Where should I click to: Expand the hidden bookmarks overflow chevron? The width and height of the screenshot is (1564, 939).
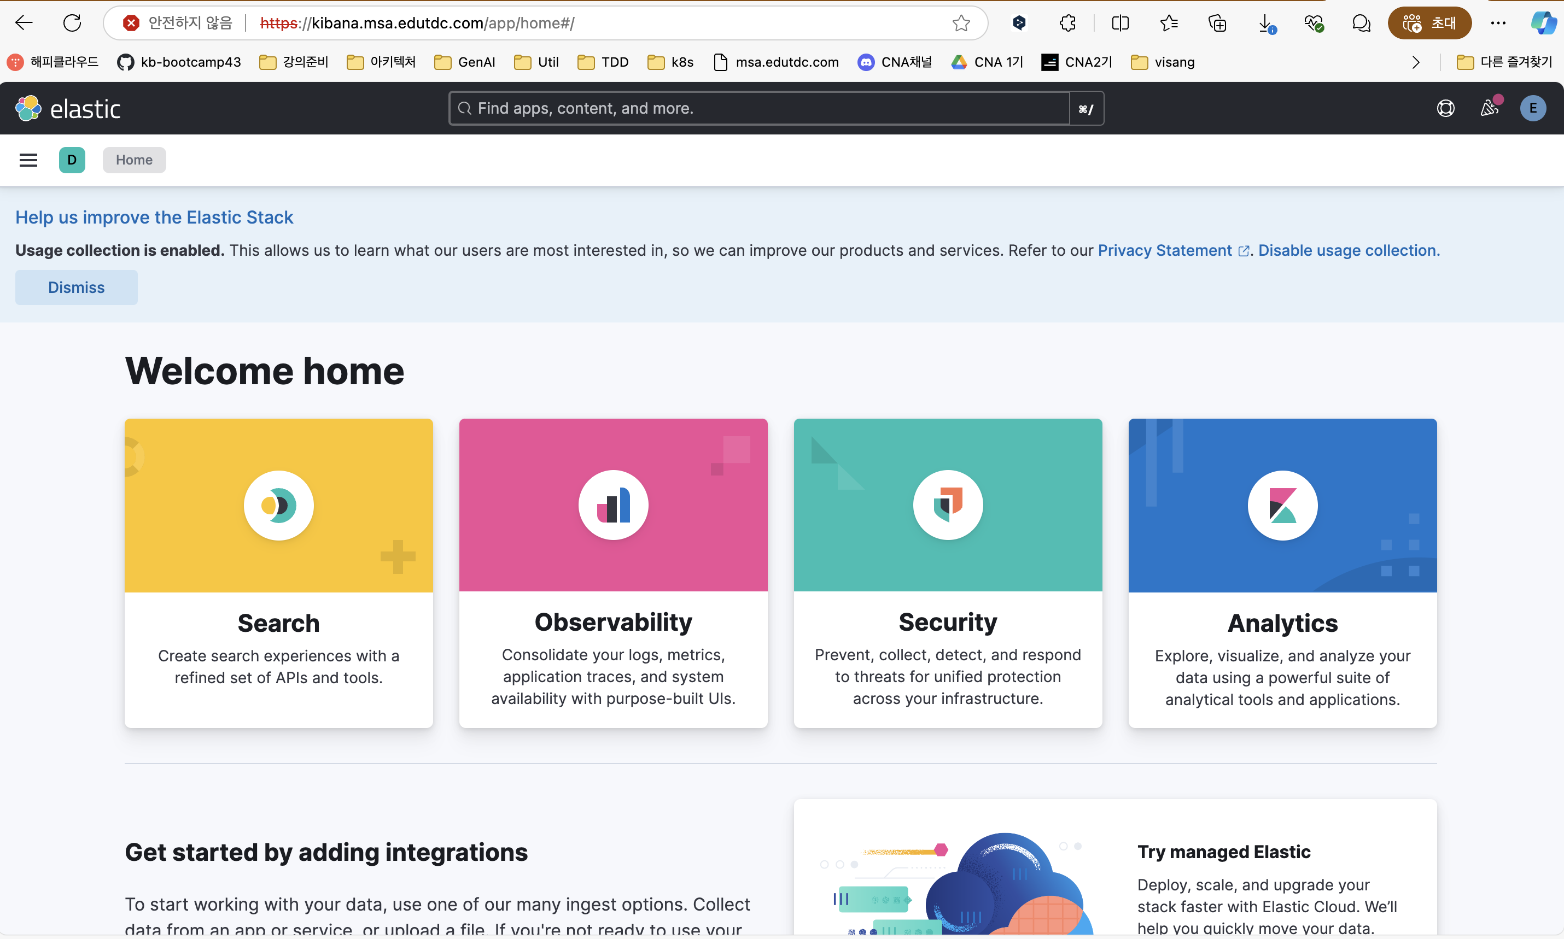(1415, 62)
